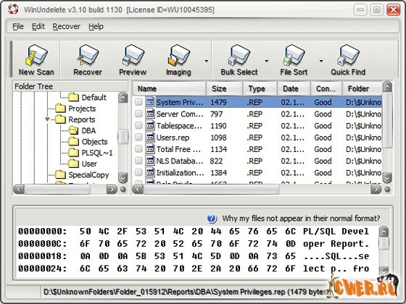Screen dimensions: 406x304
Task: Click the Bulk Select toolbar icon
Action: [239, 55]
